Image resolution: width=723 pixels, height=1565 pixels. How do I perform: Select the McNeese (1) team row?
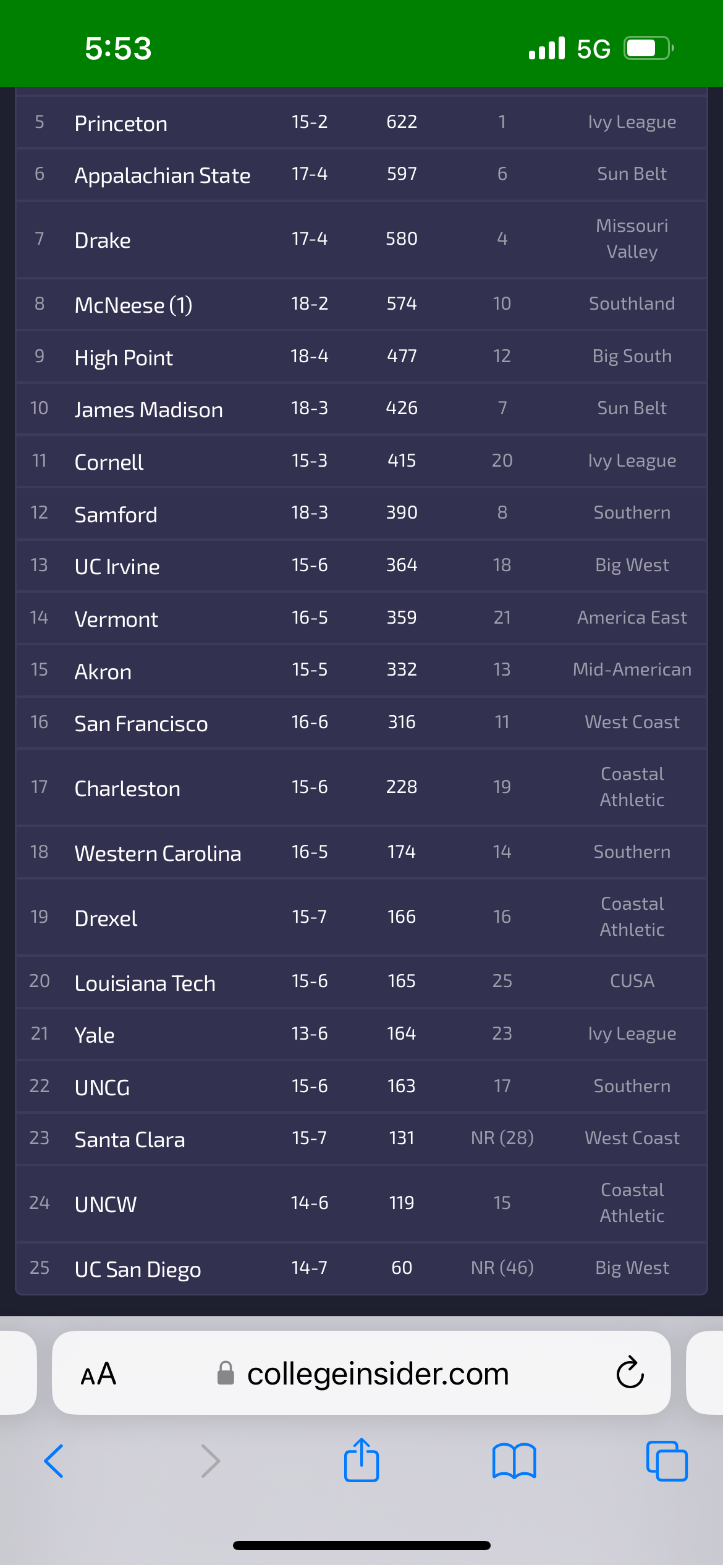[361, 304]
